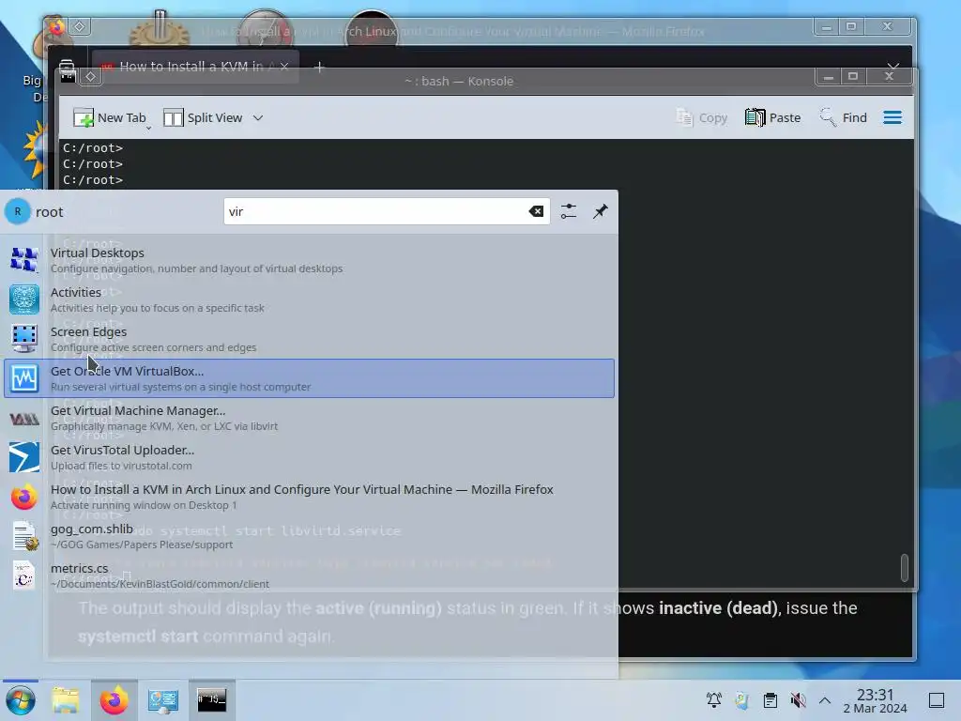Image resolution: width=961 pixels, height=721 pixels.
Task: Open notifications bell in system tray
Action: (x=714, y=699)
